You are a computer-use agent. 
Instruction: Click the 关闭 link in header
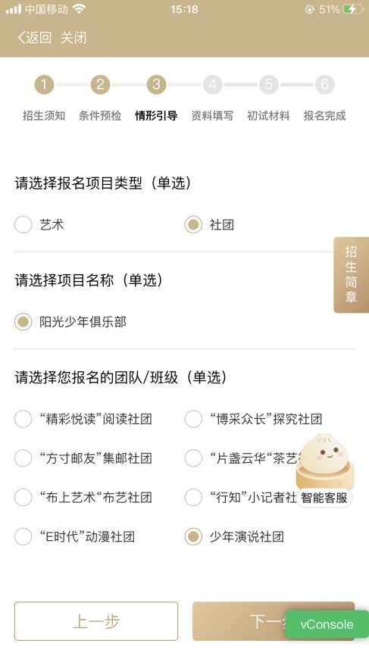pos(73,38)
